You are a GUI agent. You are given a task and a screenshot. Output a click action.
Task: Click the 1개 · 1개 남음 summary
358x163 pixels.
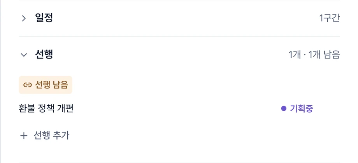(314, 55)
